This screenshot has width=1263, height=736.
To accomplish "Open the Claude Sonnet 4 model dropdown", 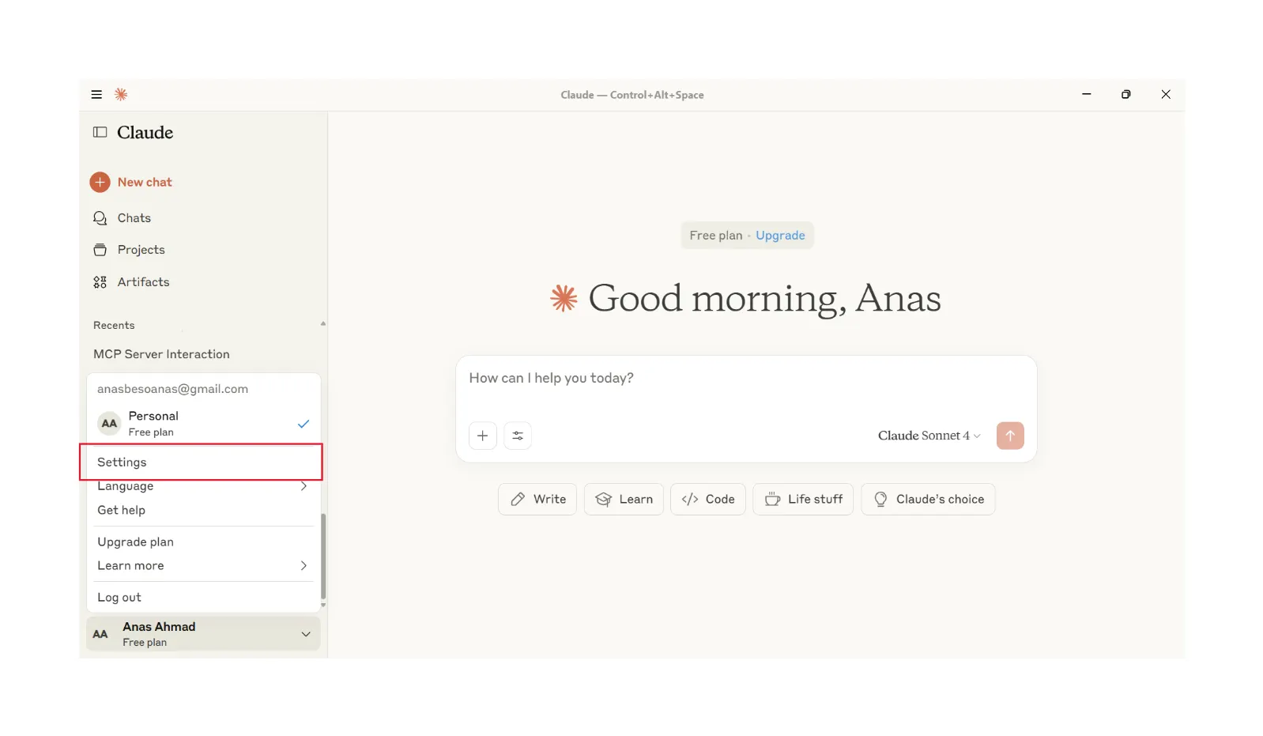I will coord(929,436).
